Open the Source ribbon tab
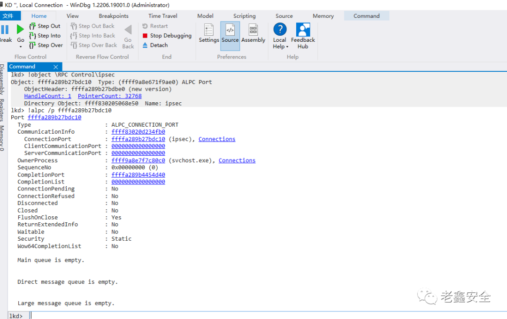 click(284, 16)
